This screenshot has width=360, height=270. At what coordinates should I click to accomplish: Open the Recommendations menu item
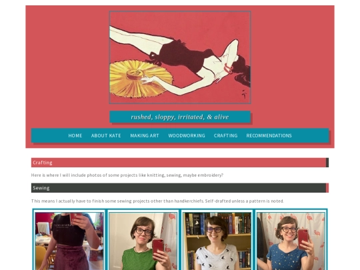[x=269, y=135]
